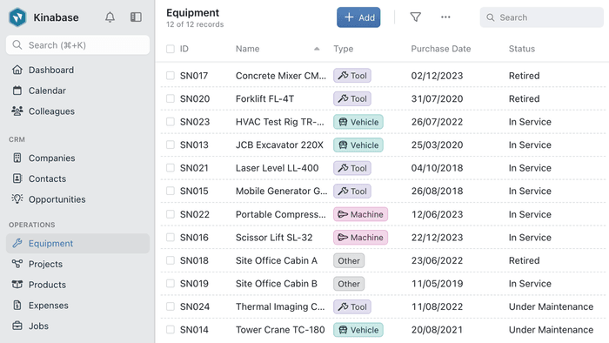Open the Scissor Lift SL-32 record
The height and width of the screenshot is (343, 609).
pyautogui.click(x=274, y=238)
